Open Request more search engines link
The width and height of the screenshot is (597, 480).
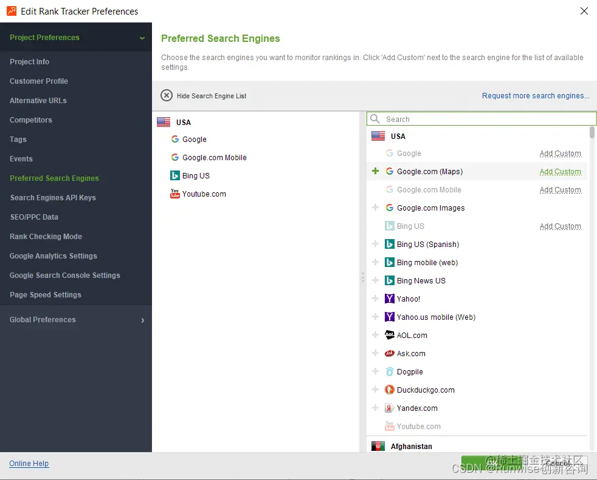536,95
